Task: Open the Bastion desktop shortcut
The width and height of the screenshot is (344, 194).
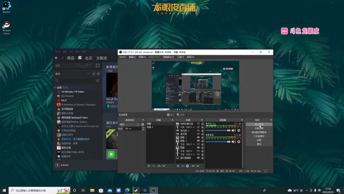Action: pyautogui.click(x=6, y=7)
